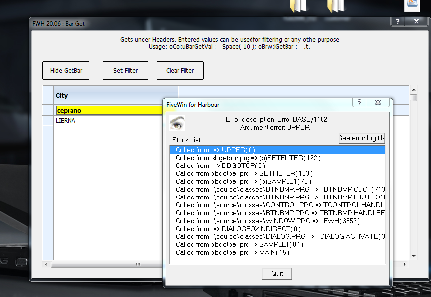Select the MAIN( 15 ) stack line
This screenshot has height=297, width=431.
click(x=277, y=253)
